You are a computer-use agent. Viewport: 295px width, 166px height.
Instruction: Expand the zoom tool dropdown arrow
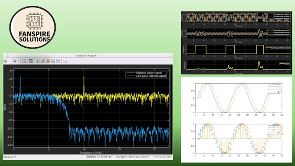pos(18,61)
